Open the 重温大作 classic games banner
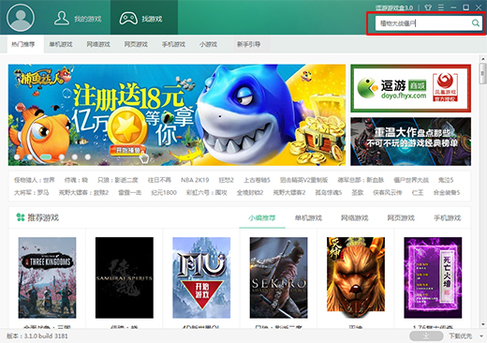This screenshot has width=487, height=343. (410, 142)
